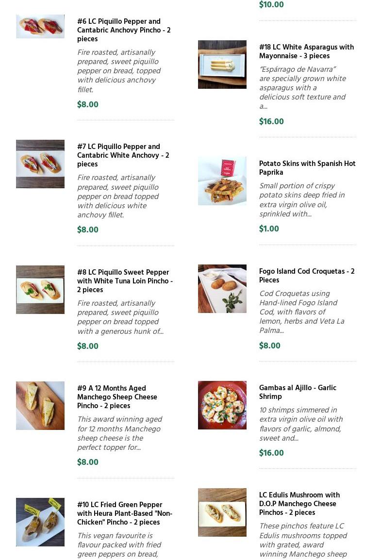Screen dimensions: 381x560
Task: Click the White Asparagus with Mayonnaise photo
Action: click(222, 65)
